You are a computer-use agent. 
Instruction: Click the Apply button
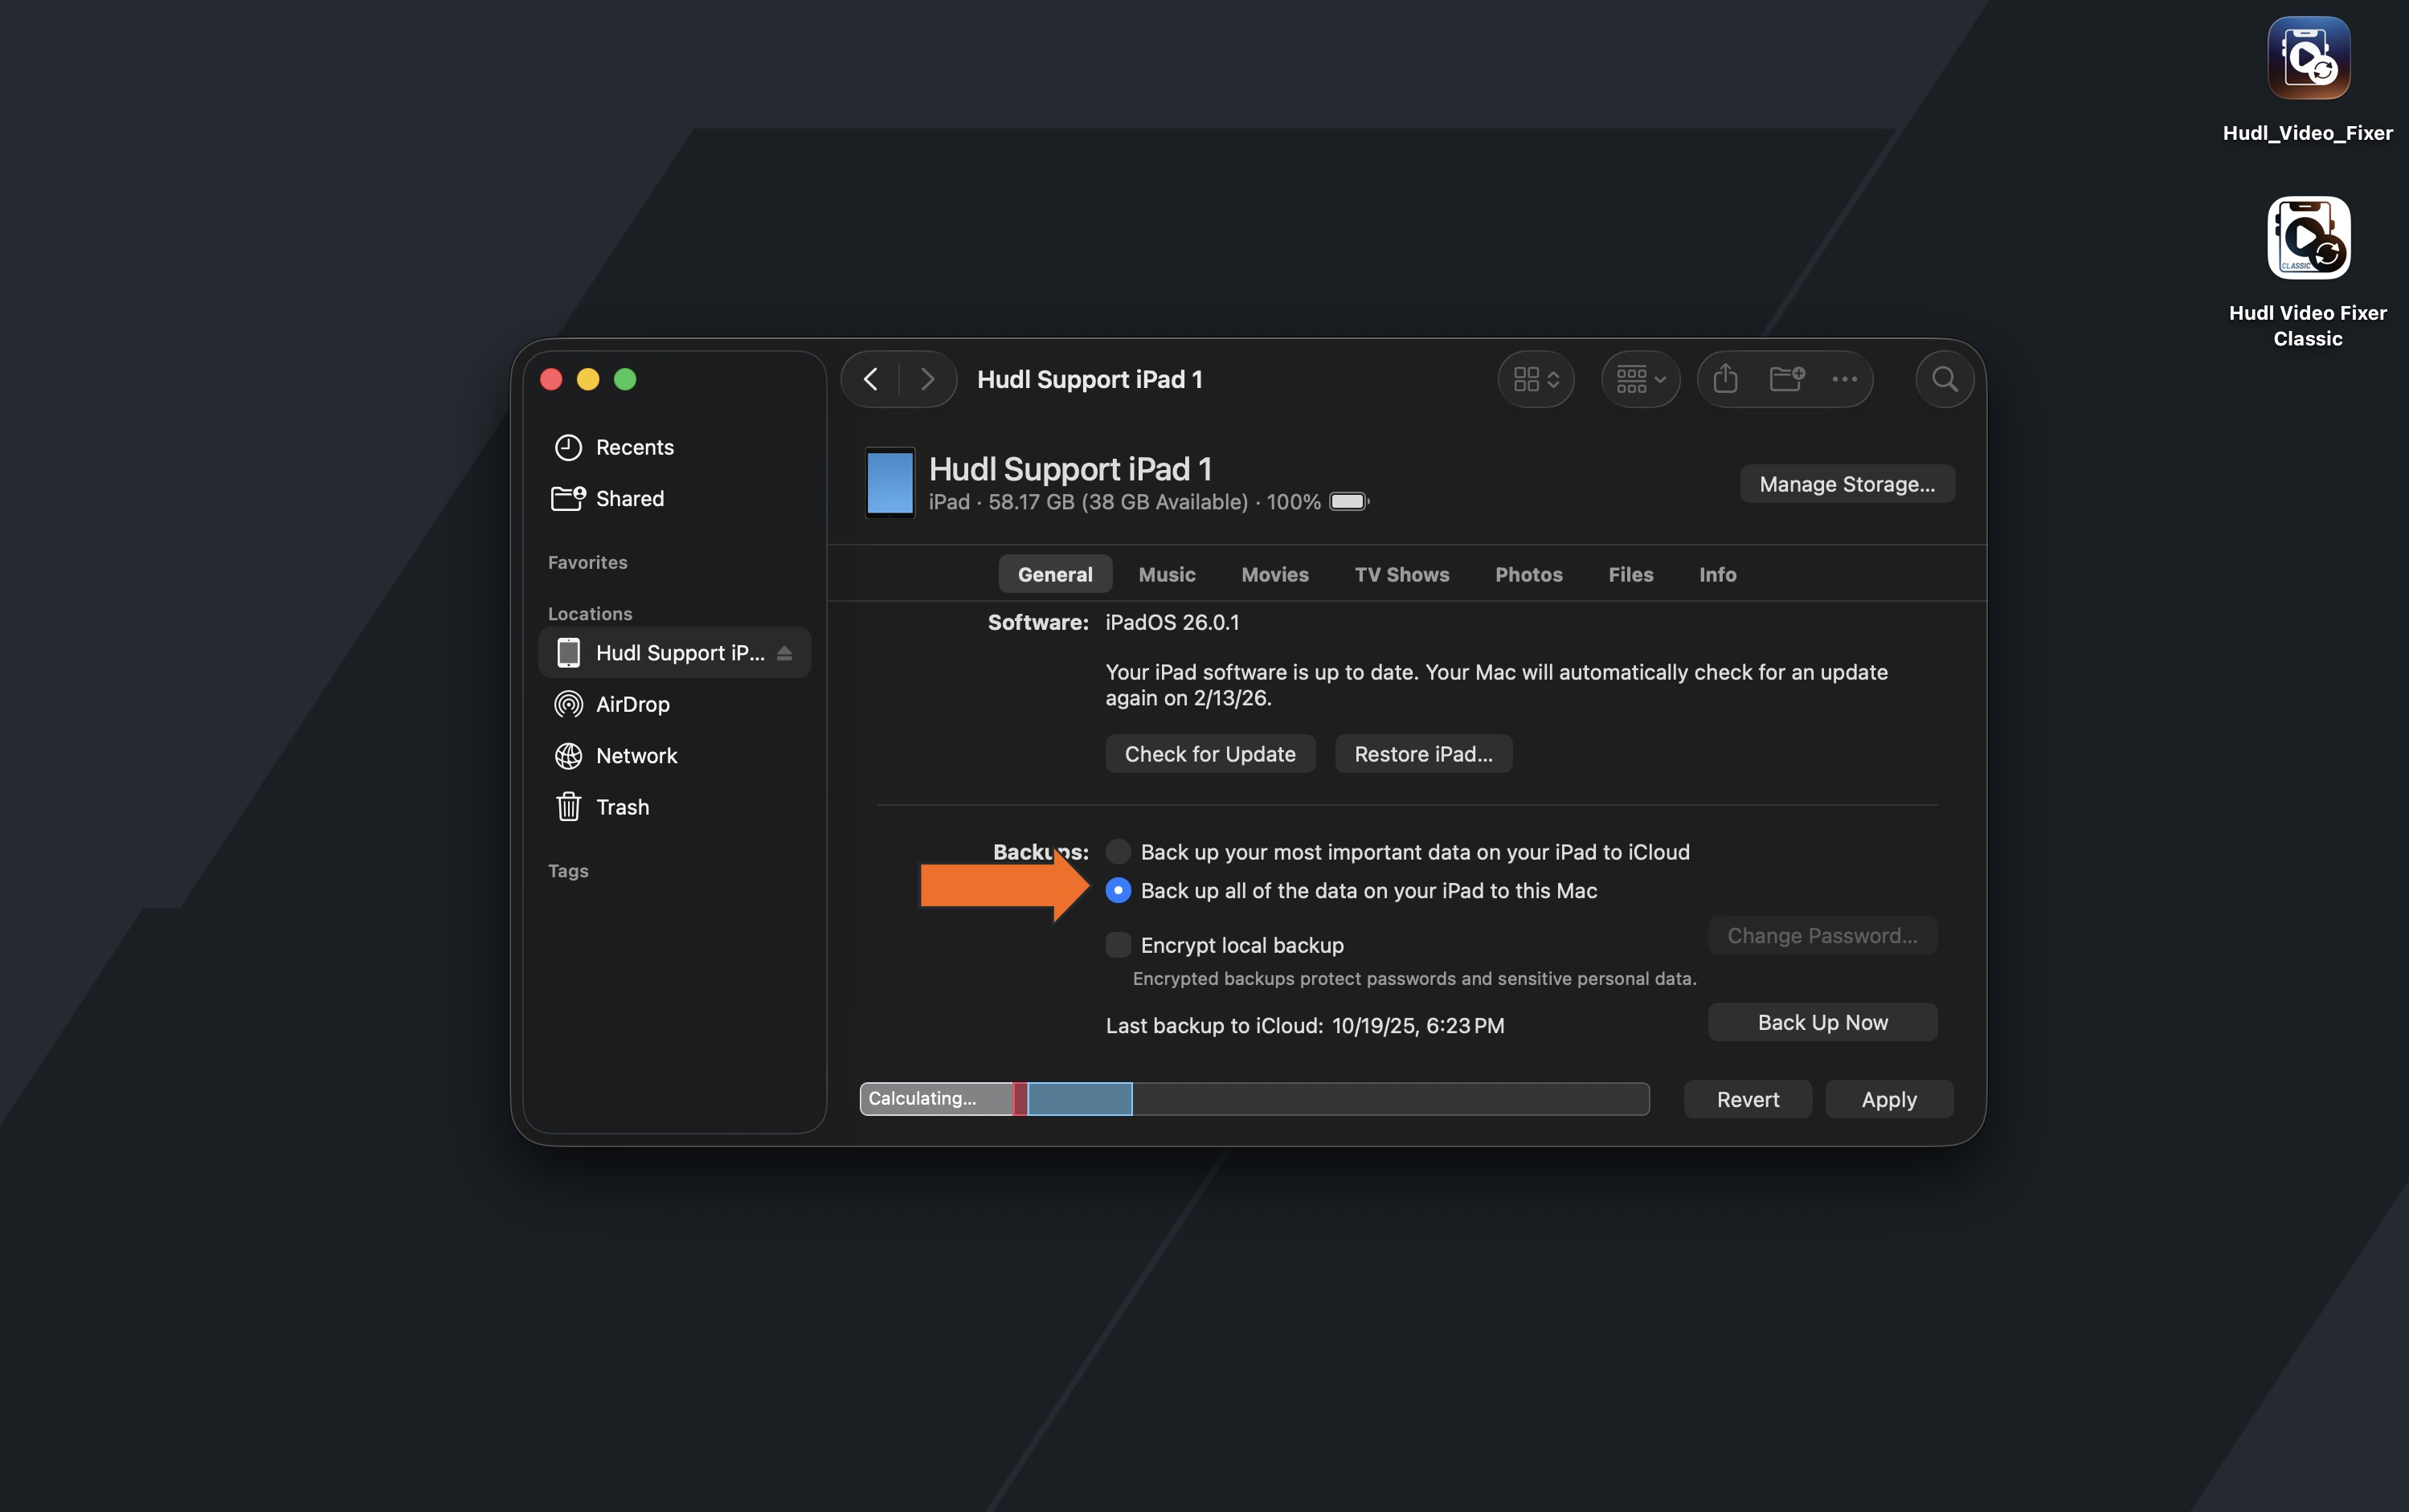pos(1888,1099)
